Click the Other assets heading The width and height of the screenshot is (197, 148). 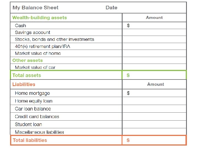coord(27,60)
